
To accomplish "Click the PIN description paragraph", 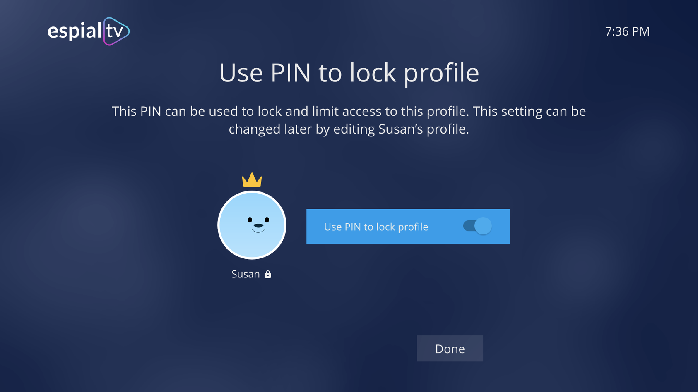I will [x=349, y=120].
